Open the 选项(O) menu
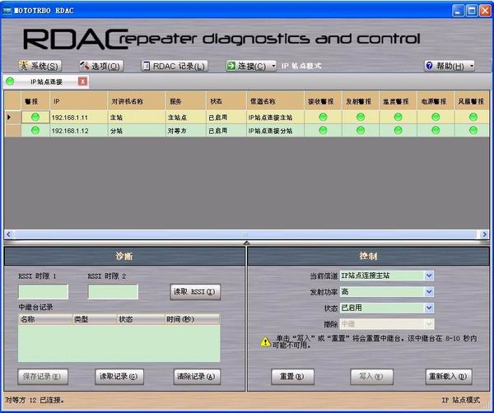The height and width of the screenshot is (413, 494). click(101, 66)
